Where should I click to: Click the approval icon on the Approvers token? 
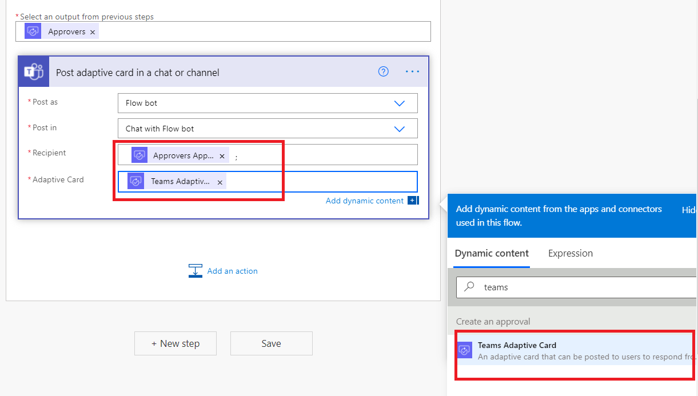pos(33,31)
